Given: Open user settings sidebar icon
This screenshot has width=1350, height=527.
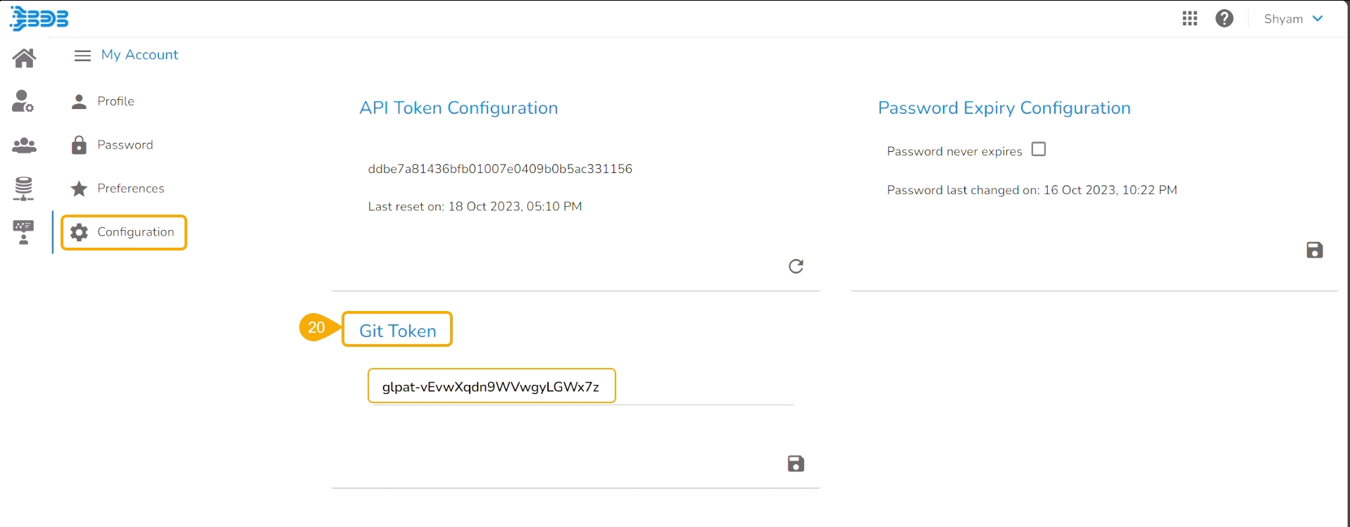Looking at the screenshot, I should (x=23, y=101).
